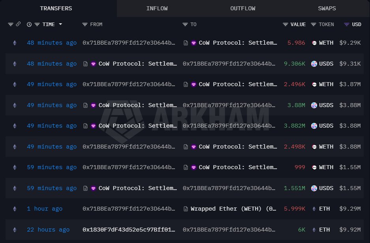
Task: Click CoW Protocol cow icon in 1.551M row
Action: pyautogui.click(x=94, y=188)
